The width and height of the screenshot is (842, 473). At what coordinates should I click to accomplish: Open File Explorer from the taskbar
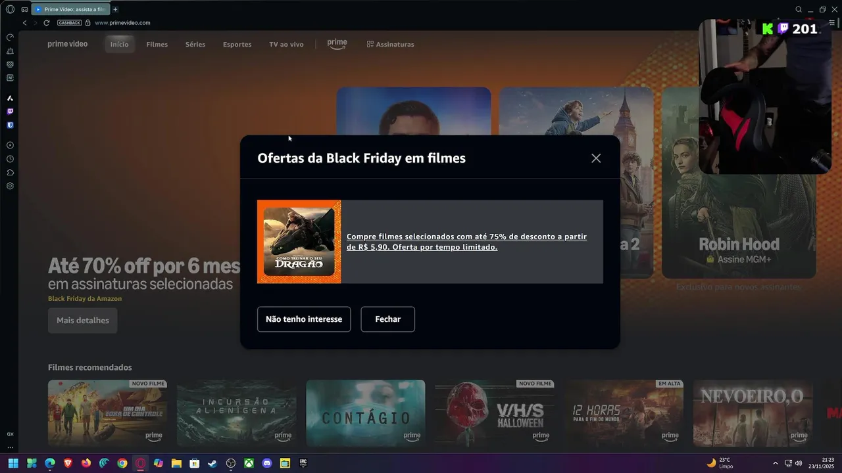tap(176, 463)
